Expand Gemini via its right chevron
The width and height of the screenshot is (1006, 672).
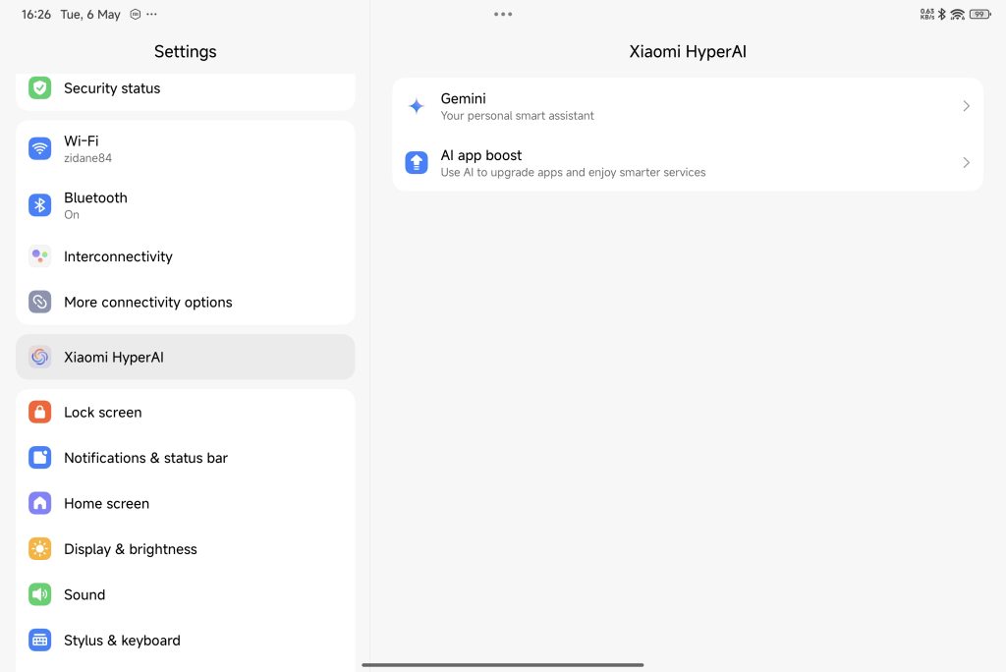pos(966,106)
